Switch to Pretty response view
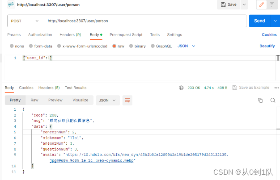This screenshot has height=180, width=280. click(x=15, y=100)
